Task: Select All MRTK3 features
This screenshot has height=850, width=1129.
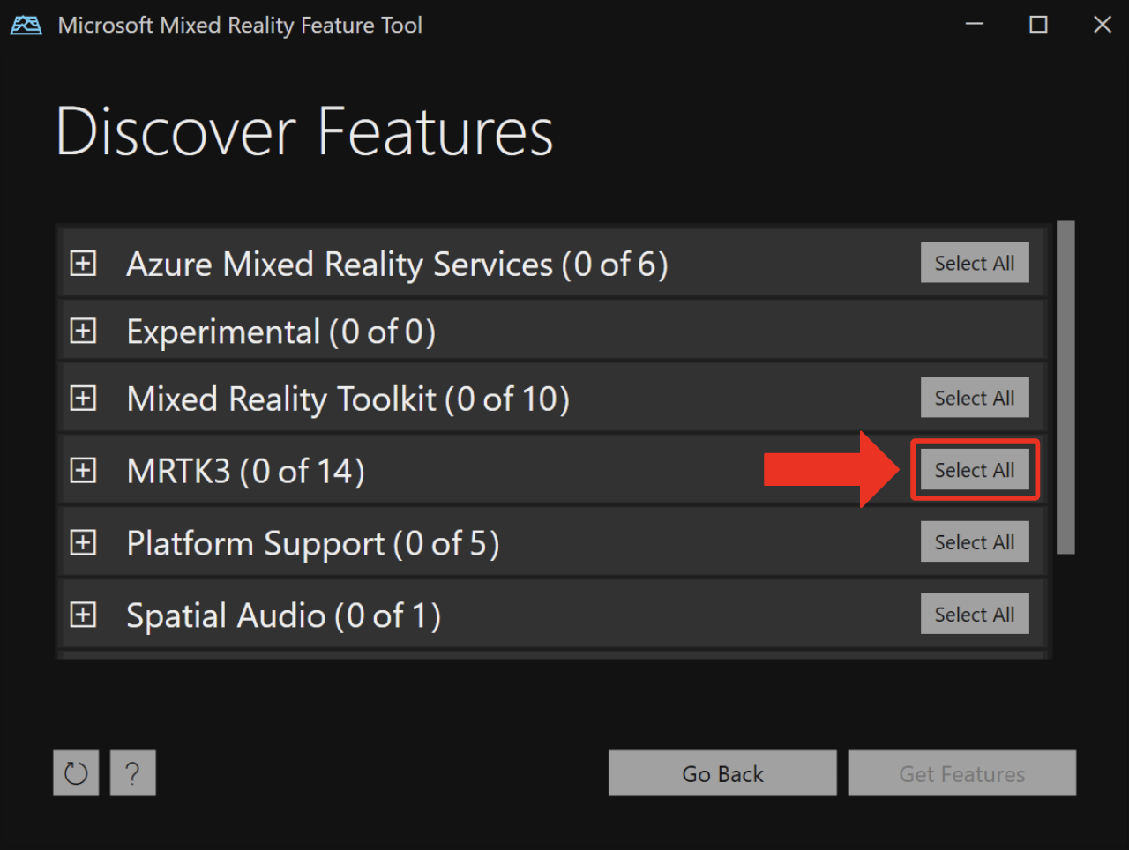Action: [975, 470]
